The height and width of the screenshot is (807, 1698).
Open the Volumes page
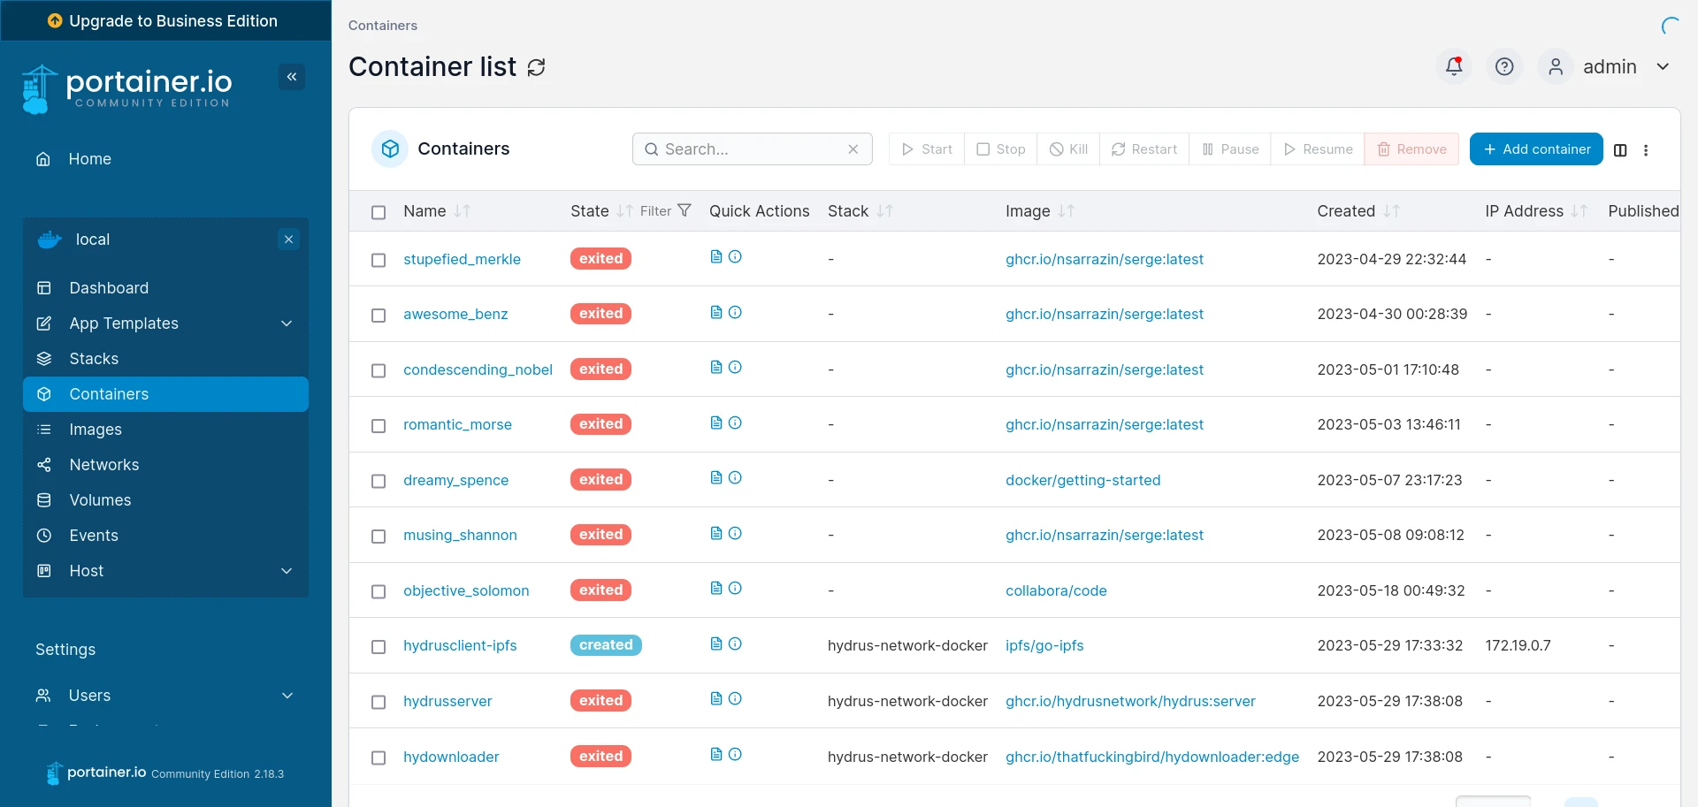click(x=100, y=500)
